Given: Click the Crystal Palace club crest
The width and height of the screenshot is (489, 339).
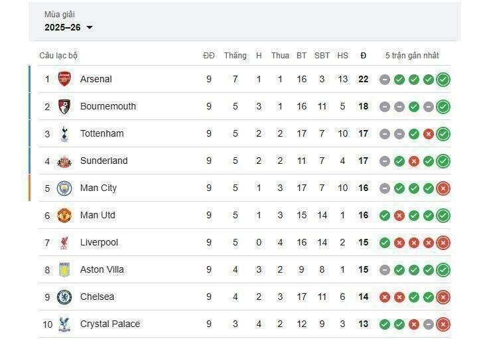Looking at the screenshot, I should [x=64, y=324].
